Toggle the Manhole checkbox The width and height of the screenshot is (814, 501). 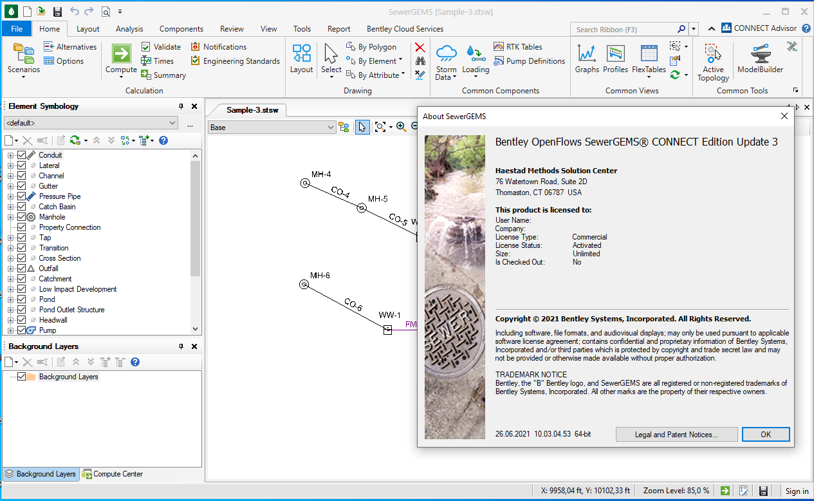tap(21, 217)
